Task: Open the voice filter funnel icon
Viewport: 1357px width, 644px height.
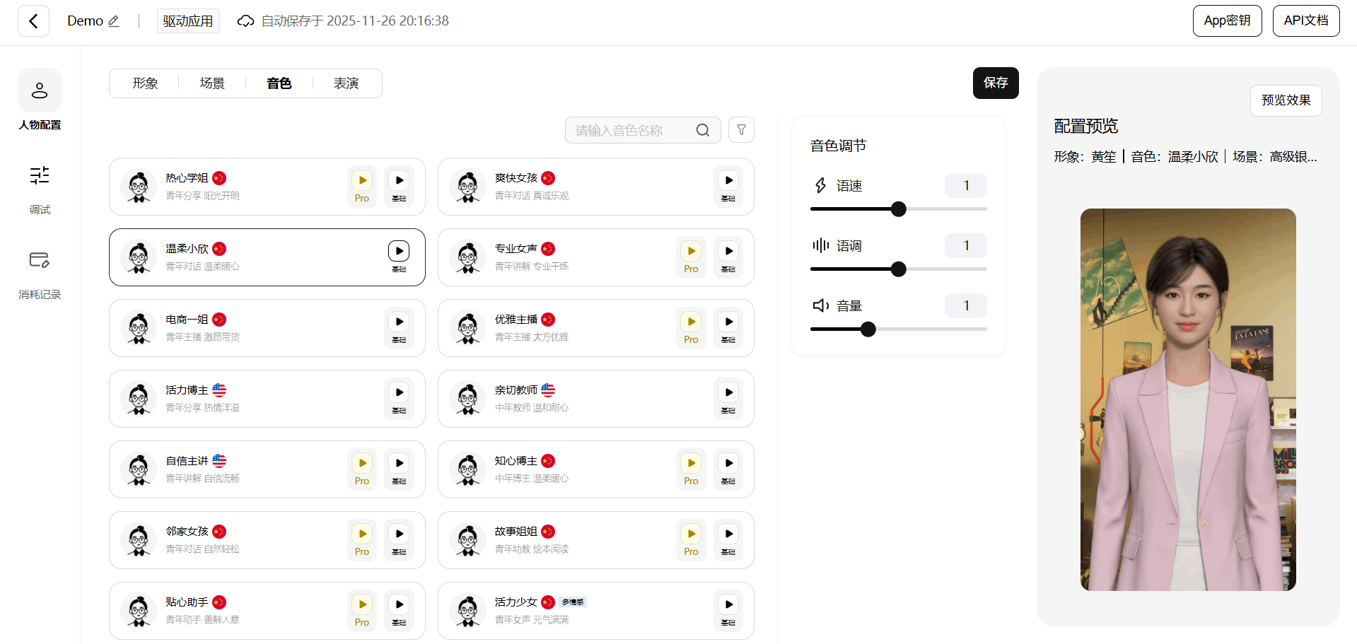Action: coord(741,130)
